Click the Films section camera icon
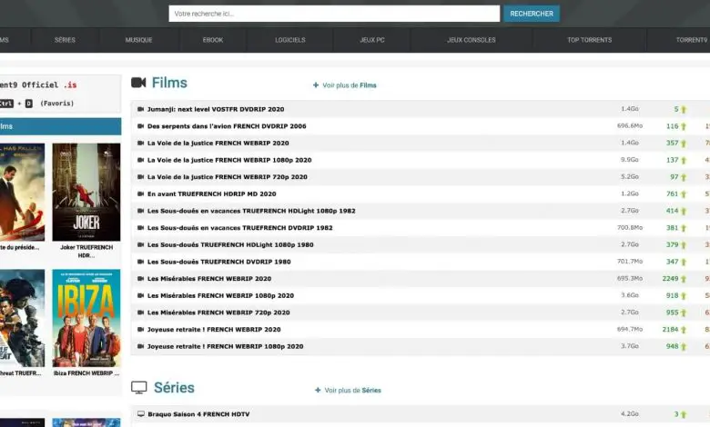This screenshot has height=427, width=710. tap(138, 83)
